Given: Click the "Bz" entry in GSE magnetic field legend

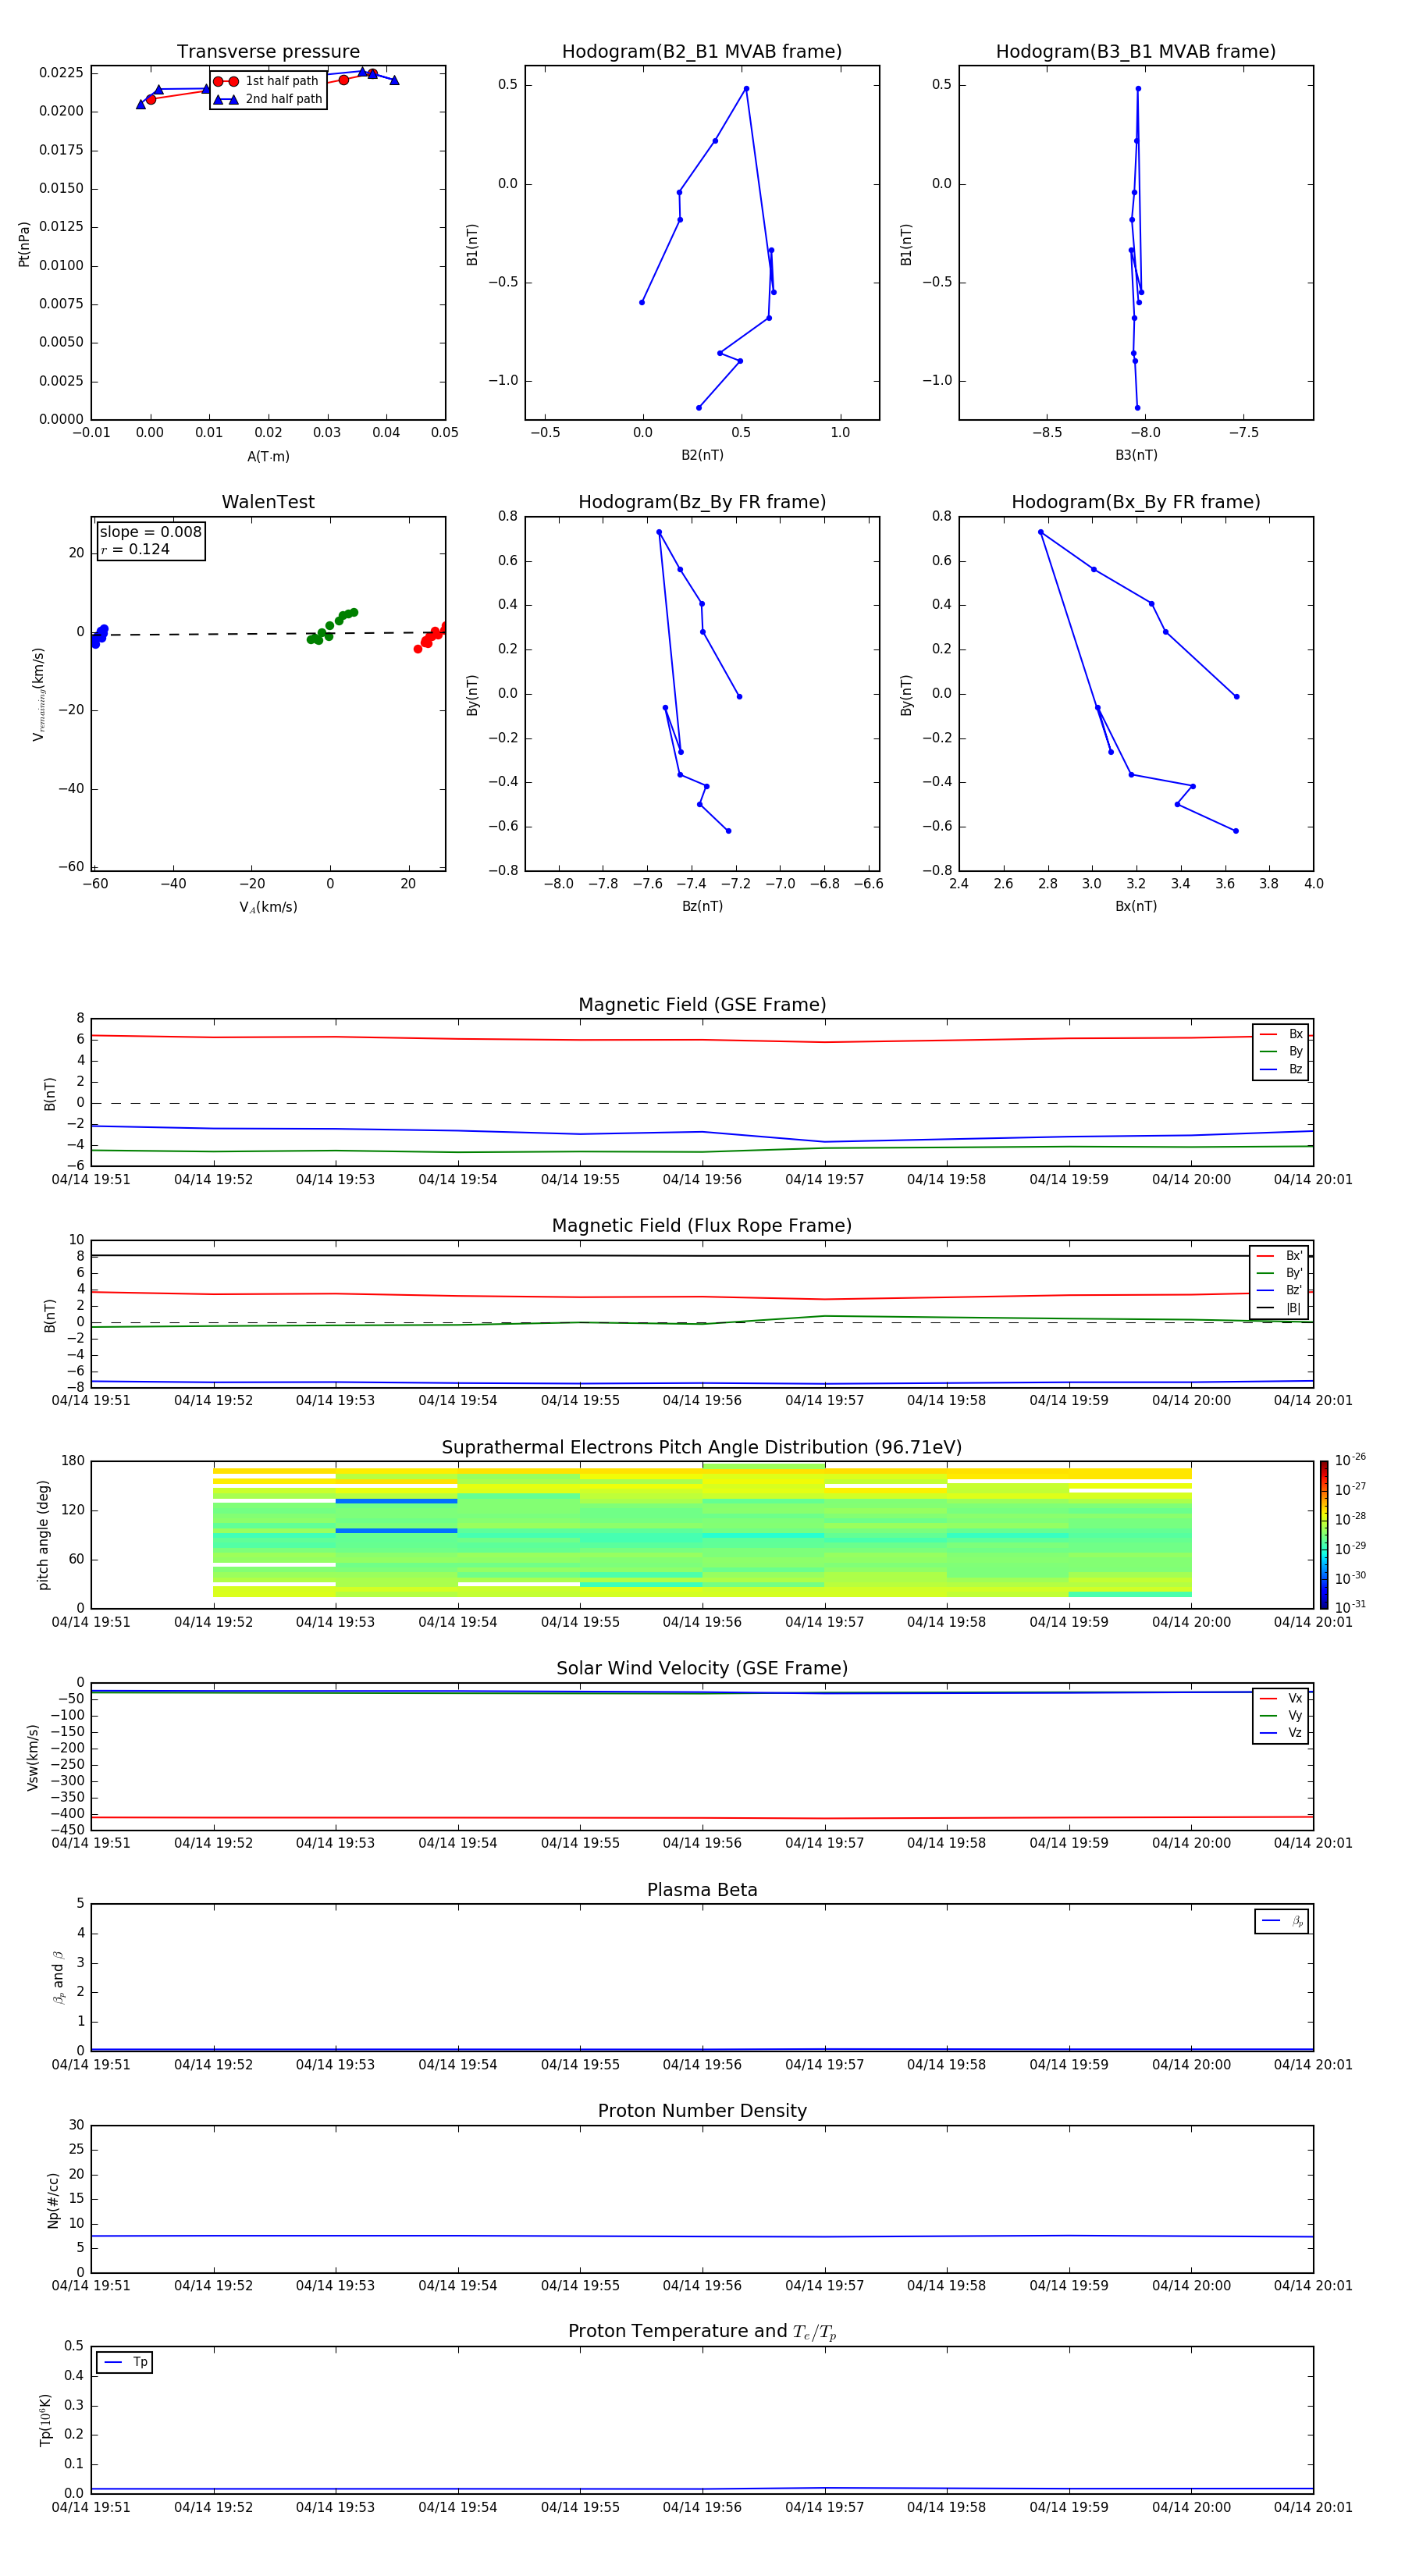Looking at the screenshot, I should point(1282,1069).
